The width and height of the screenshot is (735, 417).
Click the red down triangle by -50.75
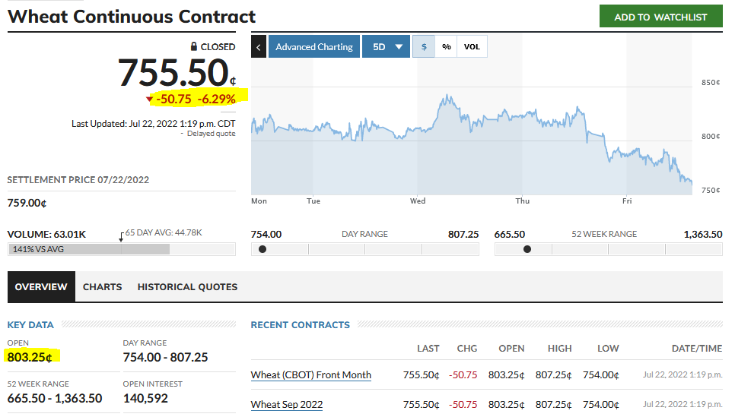[150, 100]
